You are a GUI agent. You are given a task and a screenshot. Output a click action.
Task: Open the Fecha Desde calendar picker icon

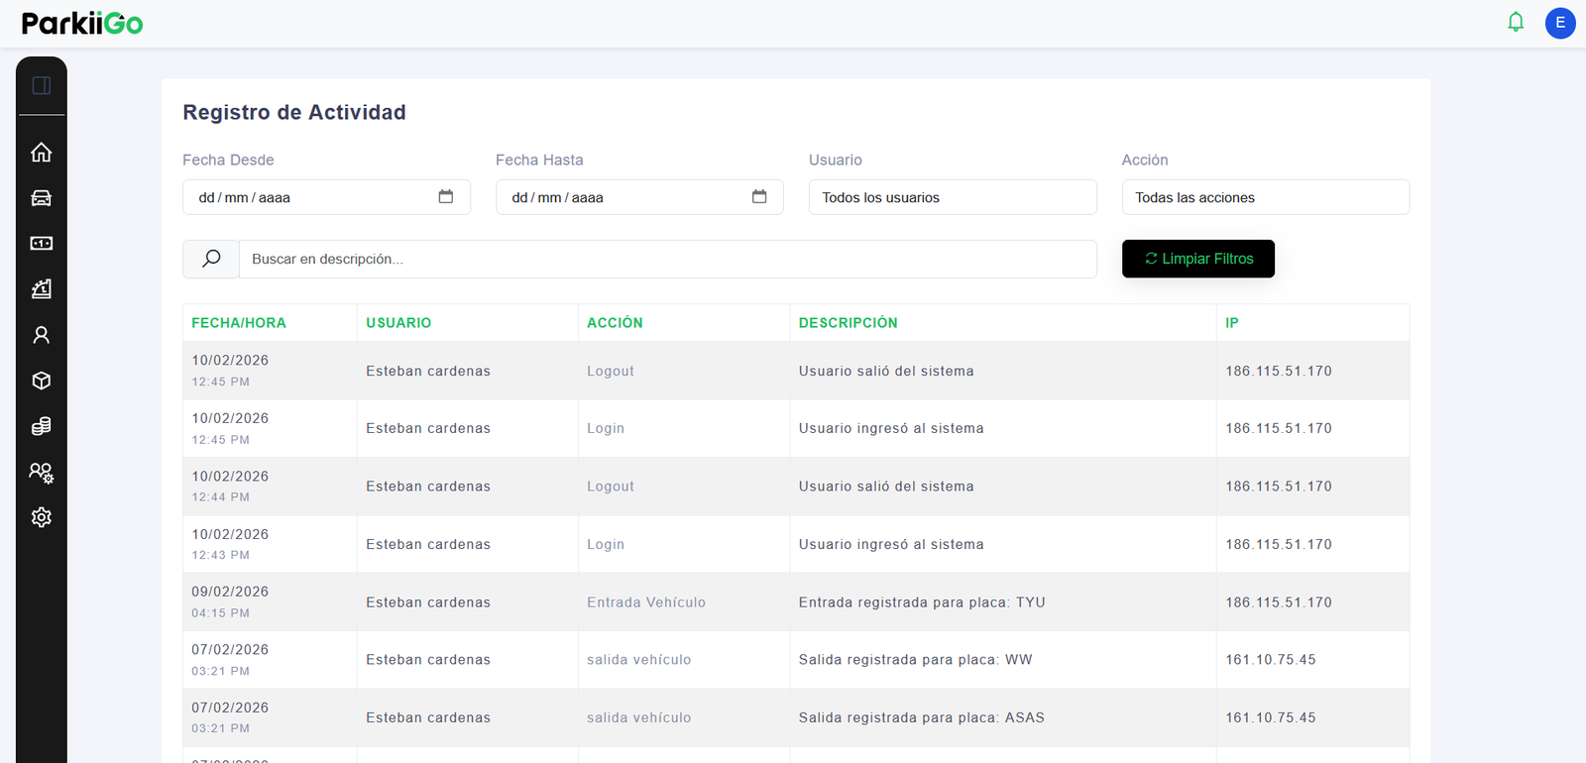[x=446, y=197]
